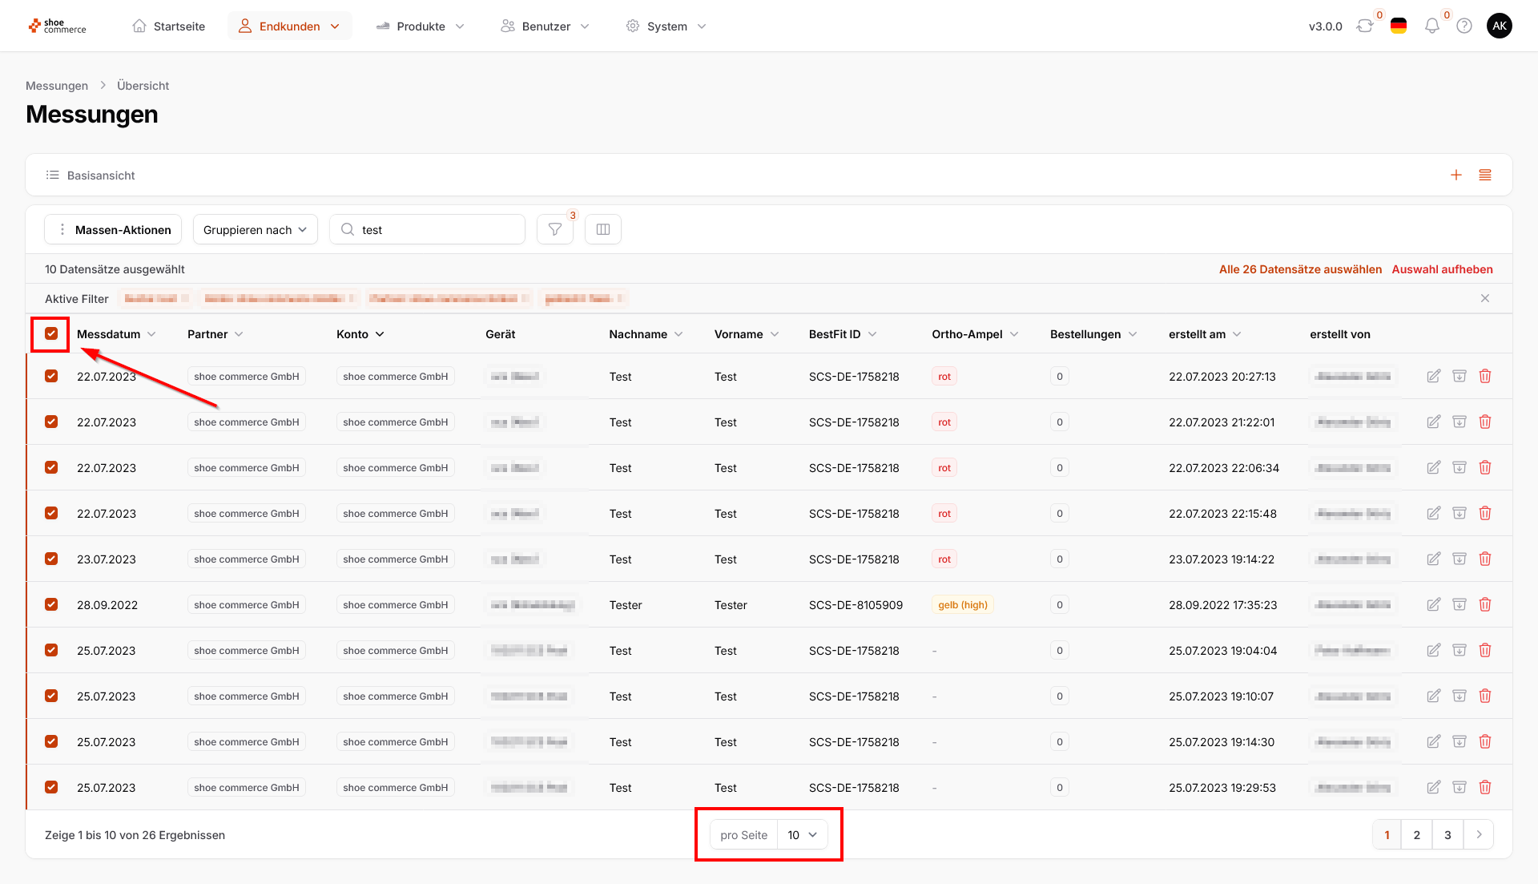Open the pro Seite page size dropdown
This screenshot has height=884, width=1538.
click(x=802, y=834)
